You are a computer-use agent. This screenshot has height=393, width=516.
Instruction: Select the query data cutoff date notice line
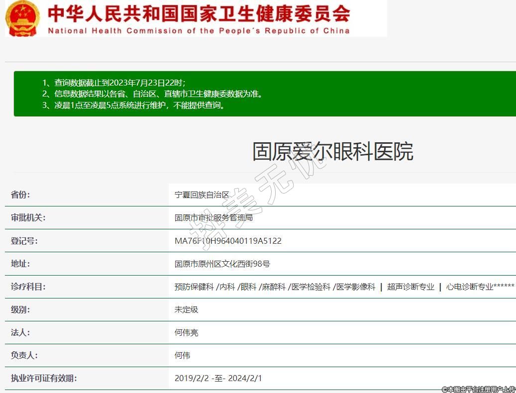point(119,83)
